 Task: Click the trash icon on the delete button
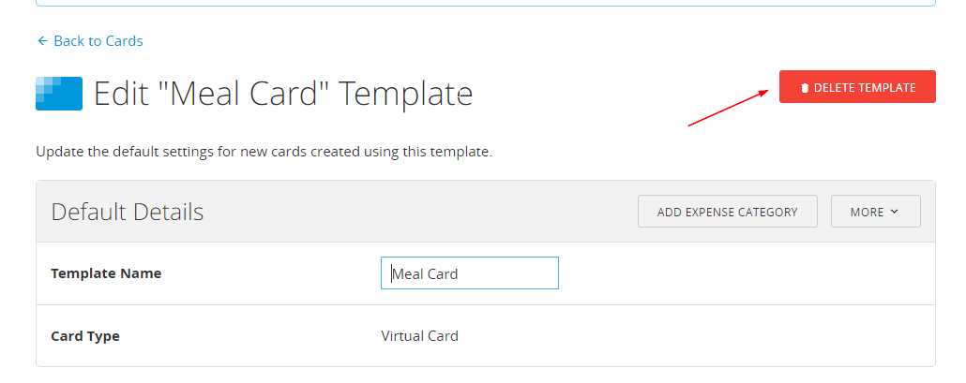(x=805, y=88)
